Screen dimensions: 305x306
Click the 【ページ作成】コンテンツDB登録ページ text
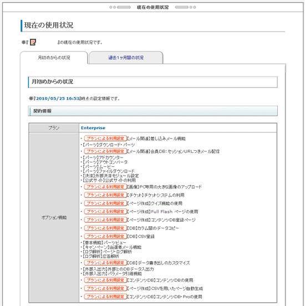161,220
